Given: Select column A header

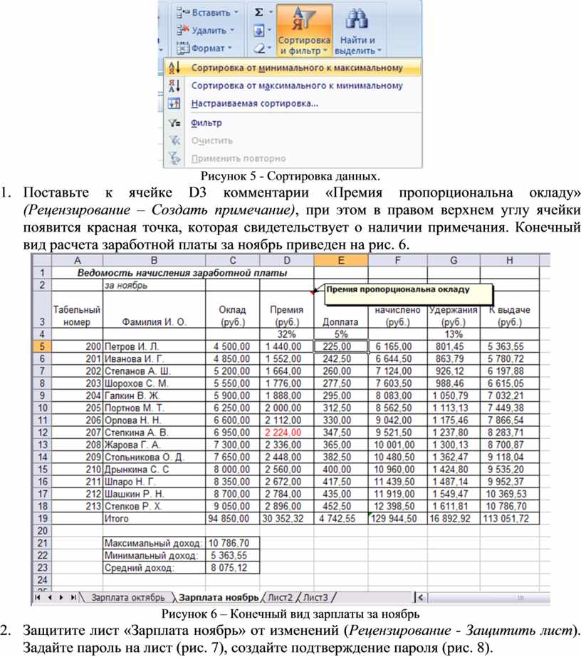Looking at the screenshot, I should pos(78,260).
